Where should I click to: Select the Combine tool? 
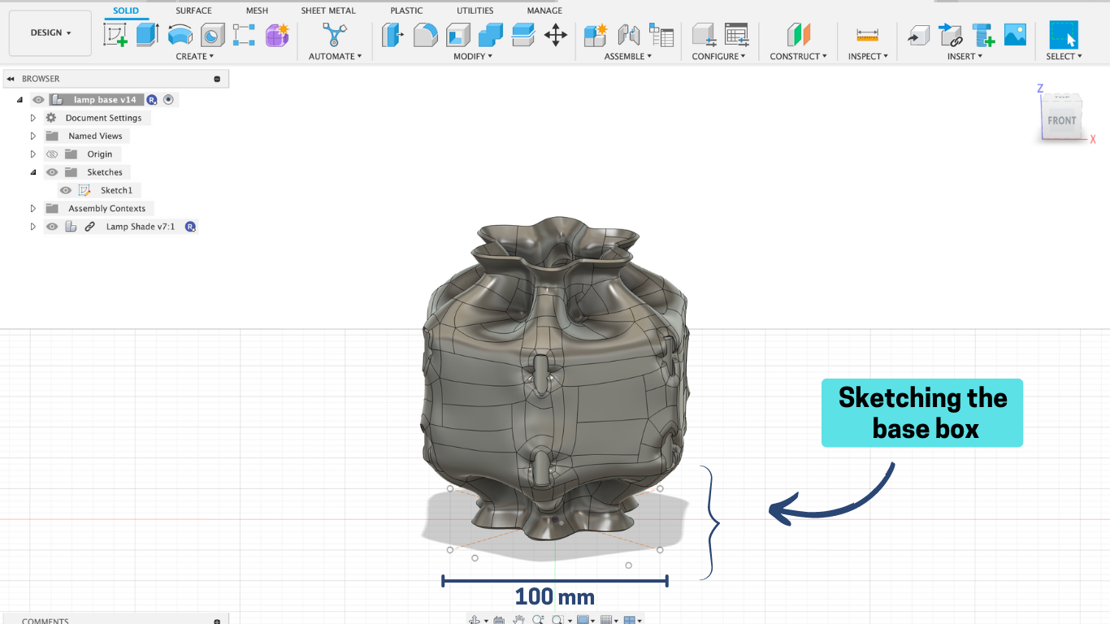pyautogui.click(x=491, y=35)
